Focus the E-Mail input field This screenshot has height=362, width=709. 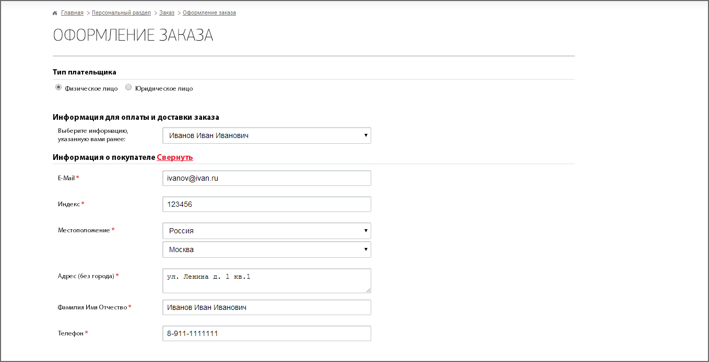(266, 178)
